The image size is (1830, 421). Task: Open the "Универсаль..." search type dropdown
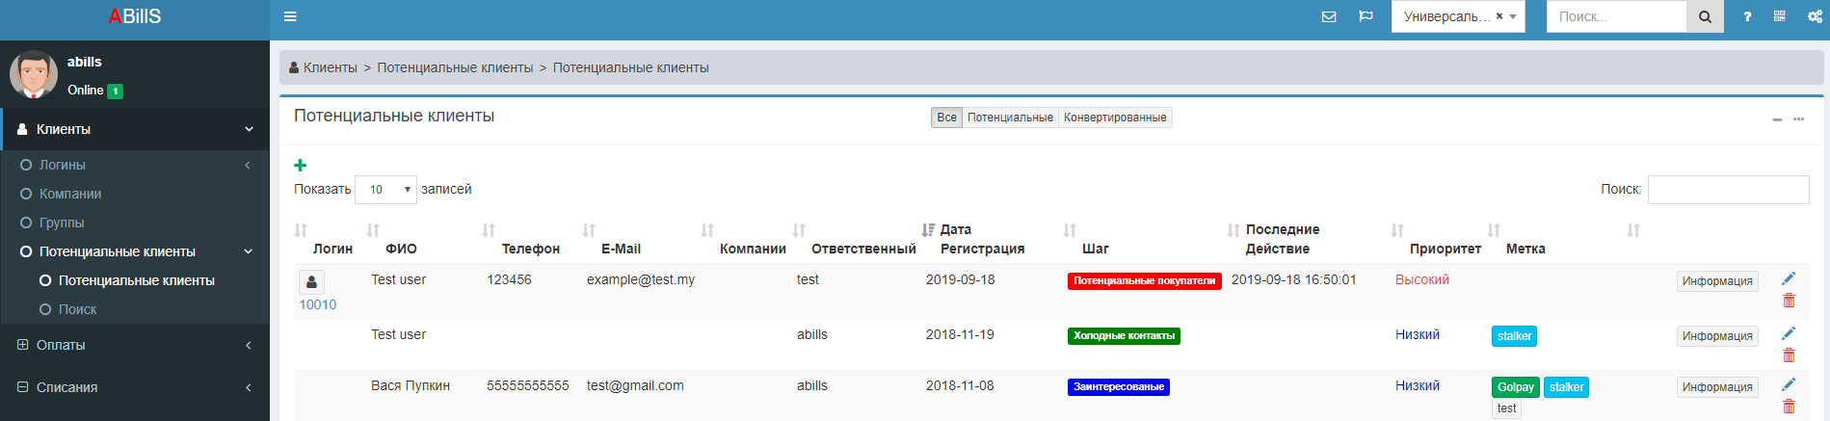click(1457, 16)
